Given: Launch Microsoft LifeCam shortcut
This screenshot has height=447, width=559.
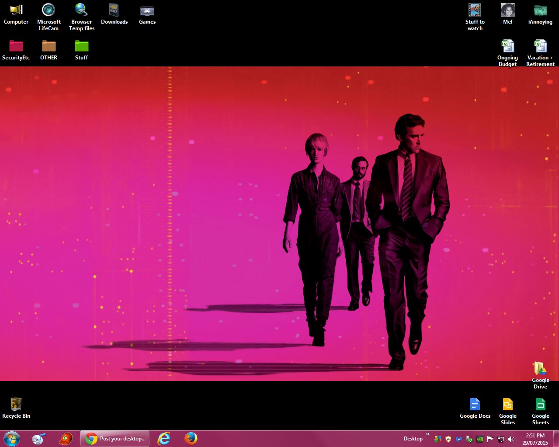Looking at the screenshot, I should pyautogui.click(x=49, y=17).
